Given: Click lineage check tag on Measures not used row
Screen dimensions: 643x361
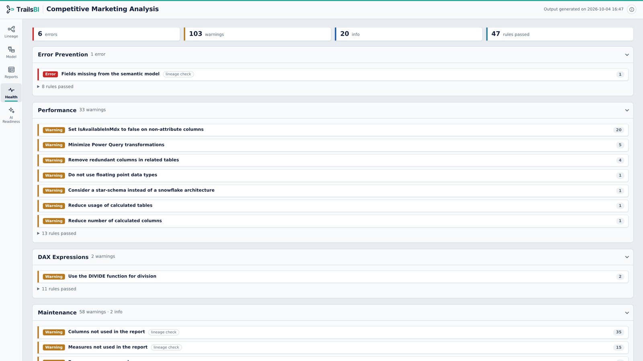Looking at the screenshot, I should click(x=166, y=347).
